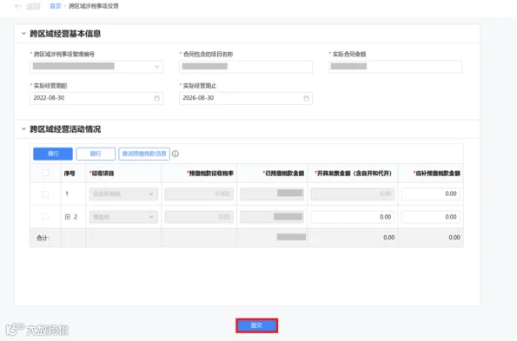This screenshot has width=517, height=341.
Task: Click row 1 应补预缴税款金额 field
Action: pyautogui.click(x=431, y=193)
